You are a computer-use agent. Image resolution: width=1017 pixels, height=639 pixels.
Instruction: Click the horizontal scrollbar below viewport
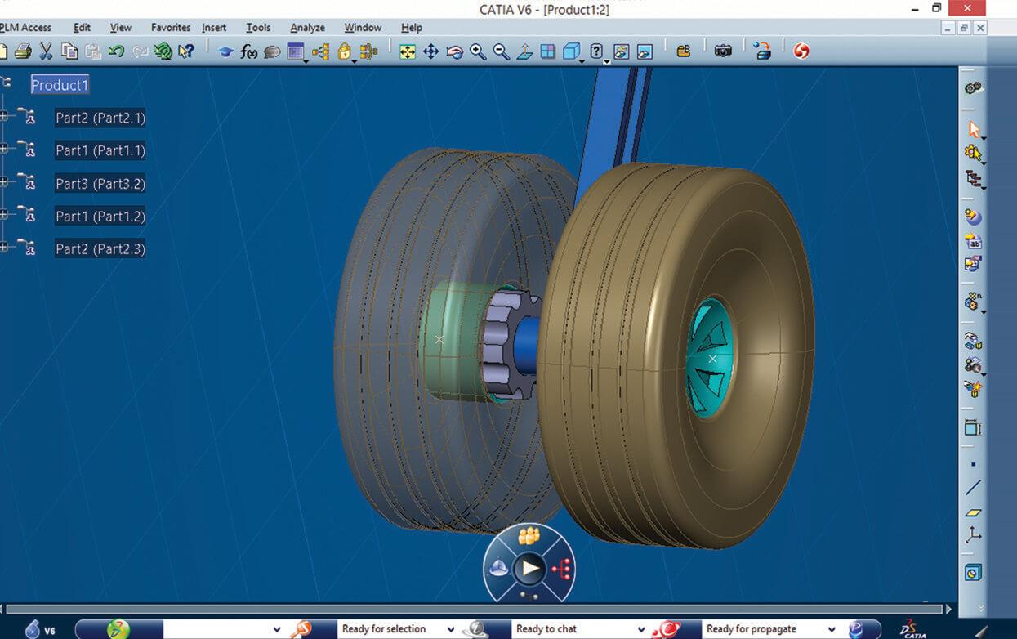tap(474, 609)
